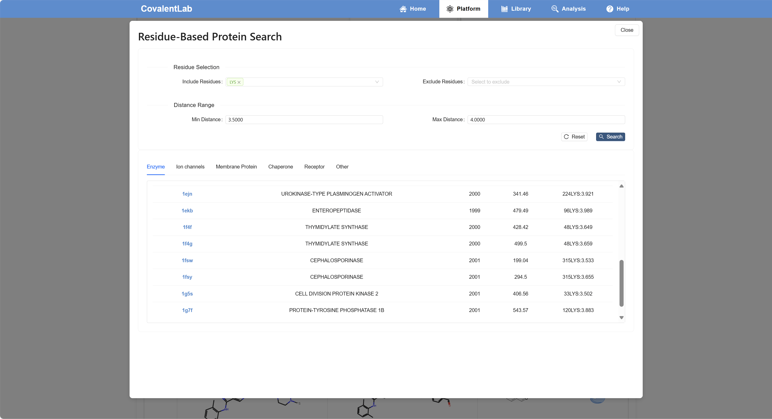The image size is (772, 419).
Task: Remove the LYS residue tag
Action: point(239,82)
